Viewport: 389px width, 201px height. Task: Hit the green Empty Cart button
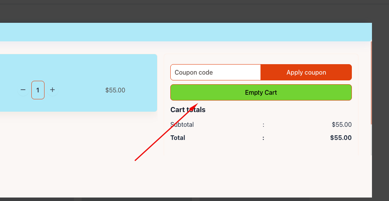pyautogui.click(x=261, y=92)
